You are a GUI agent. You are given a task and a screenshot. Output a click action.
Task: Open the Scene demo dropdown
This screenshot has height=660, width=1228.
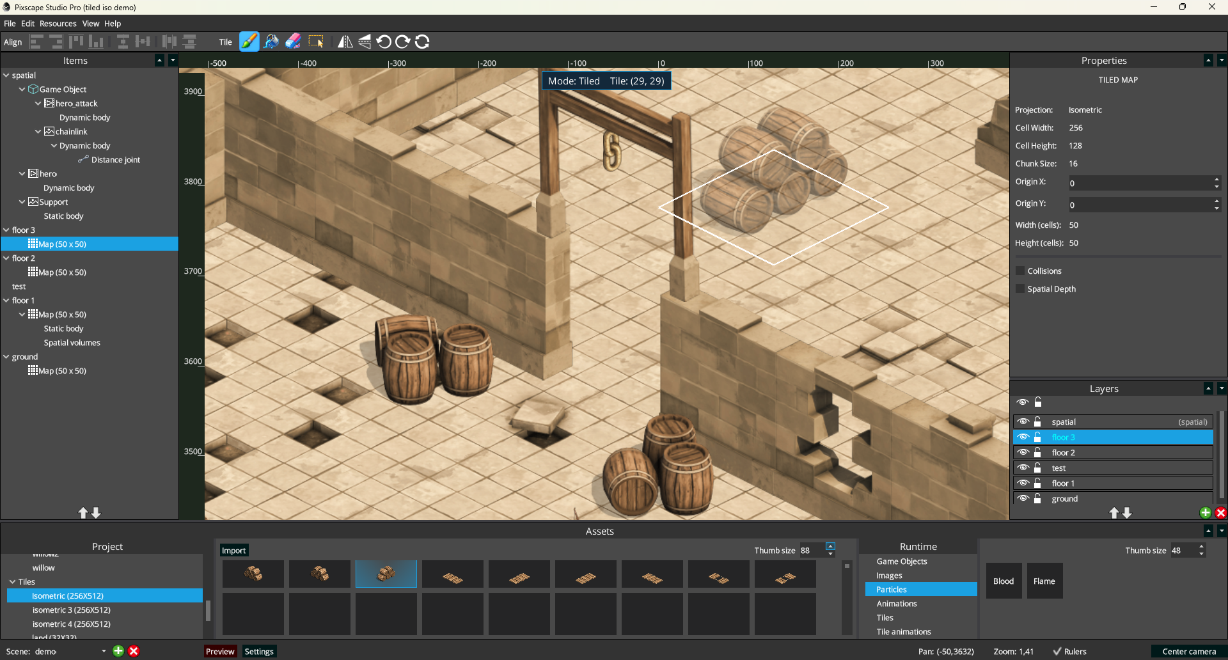[104, 652]
